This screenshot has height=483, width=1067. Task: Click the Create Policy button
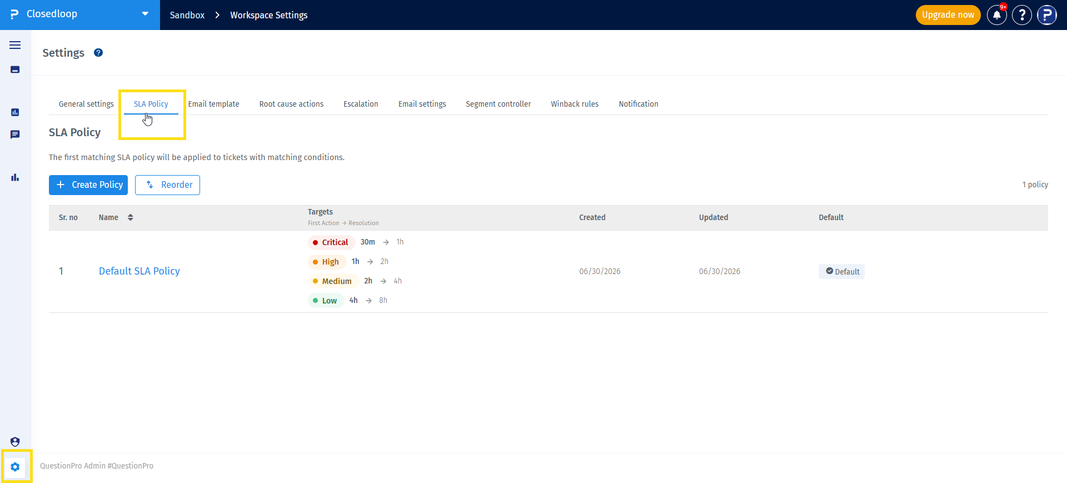pos(88,185)
